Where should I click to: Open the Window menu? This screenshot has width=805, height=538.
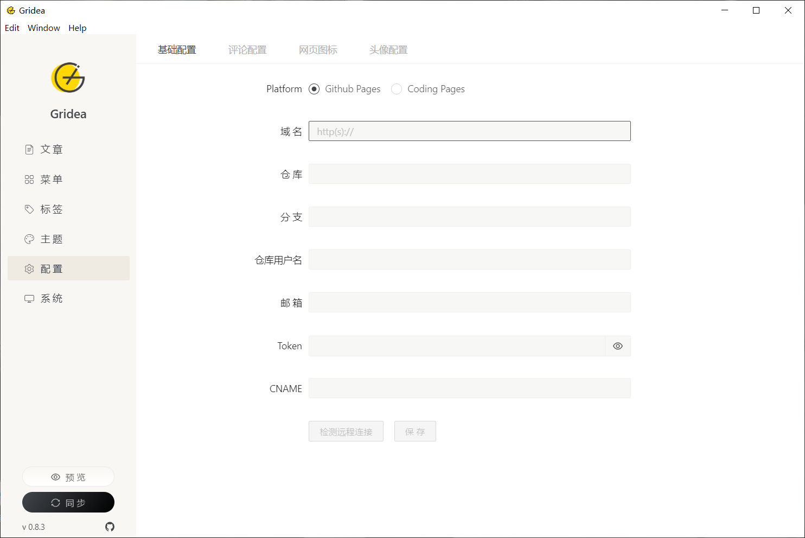pos(43,28)
